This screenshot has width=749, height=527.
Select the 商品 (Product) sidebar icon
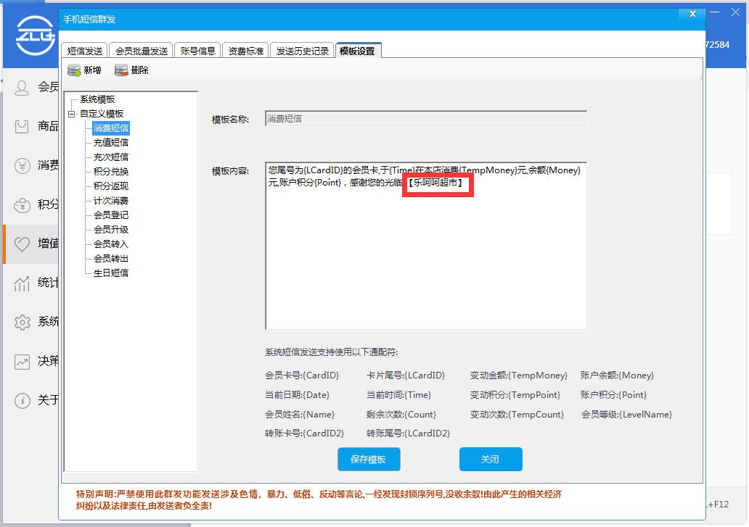[x=22, y=126]
